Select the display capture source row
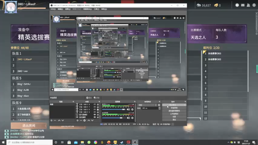This screenshot has width=258, height=145. click(87, 115)
